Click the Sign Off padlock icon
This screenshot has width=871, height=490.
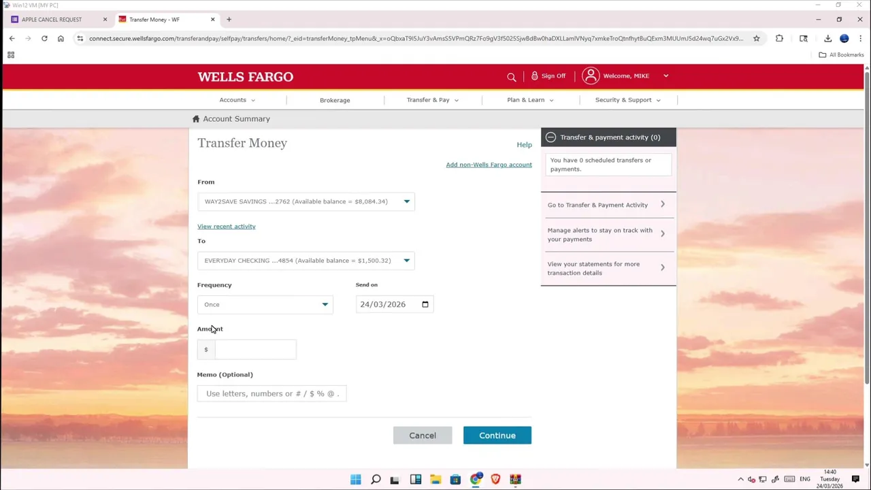(535, 76)
